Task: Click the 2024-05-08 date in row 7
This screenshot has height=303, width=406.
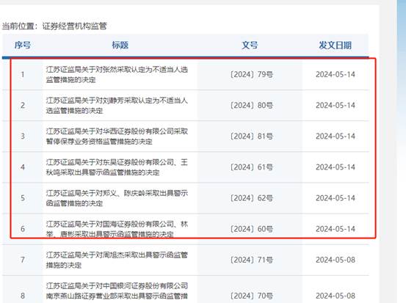Action: tap(336, 260)
